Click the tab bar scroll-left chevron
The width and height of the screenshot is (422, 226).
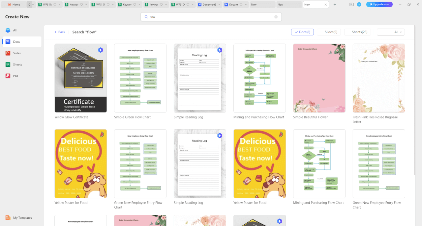(29, 5)
